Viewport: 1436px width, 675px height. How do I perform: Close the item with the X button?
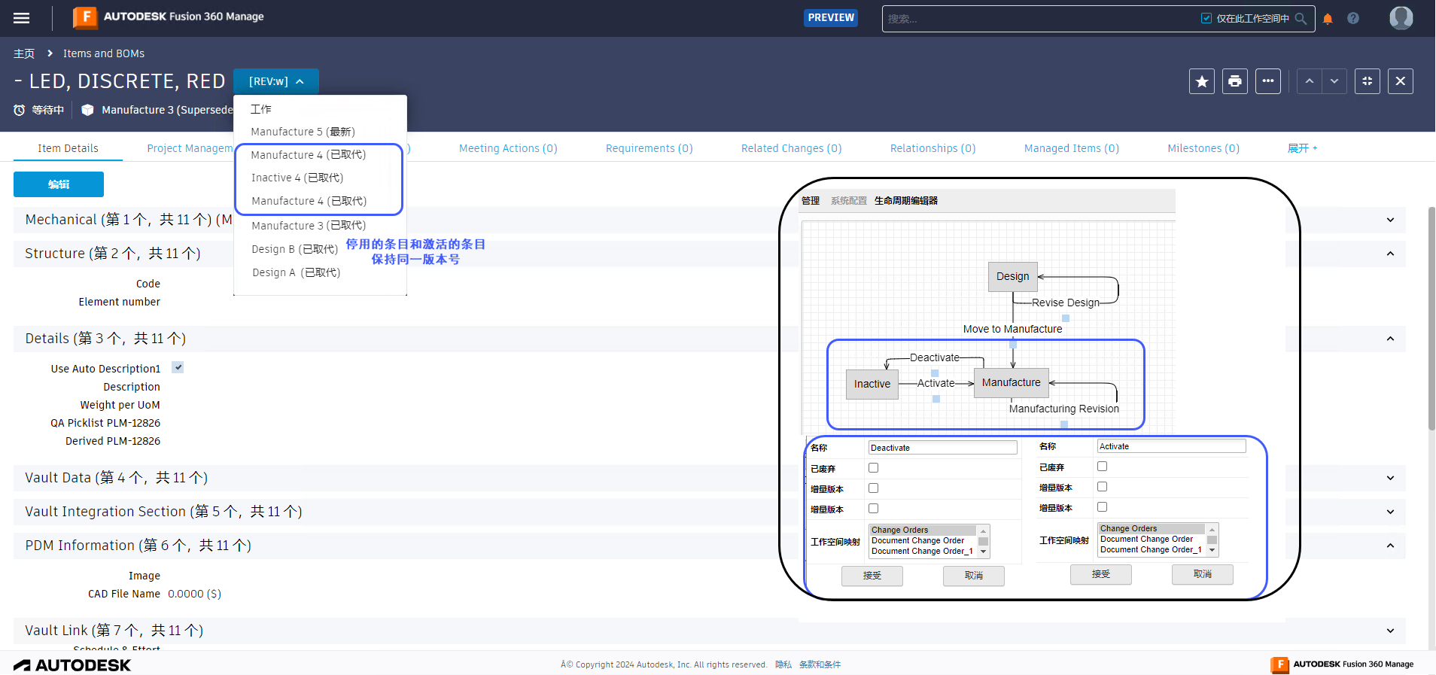[x=1401, y=81]
